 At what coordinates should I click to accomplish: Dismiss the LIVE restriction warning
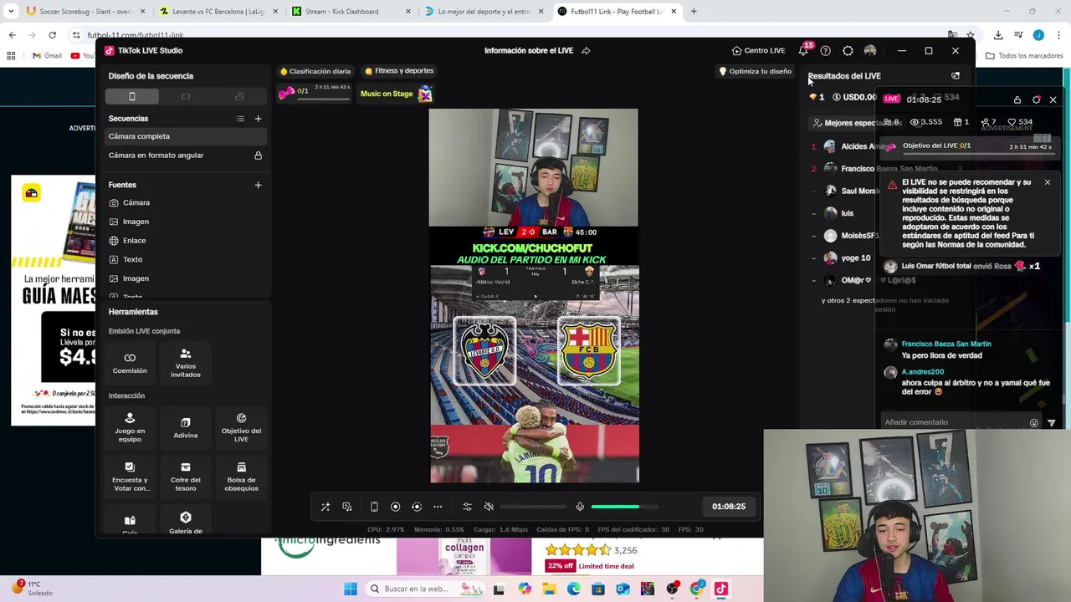coord(1047,182)
